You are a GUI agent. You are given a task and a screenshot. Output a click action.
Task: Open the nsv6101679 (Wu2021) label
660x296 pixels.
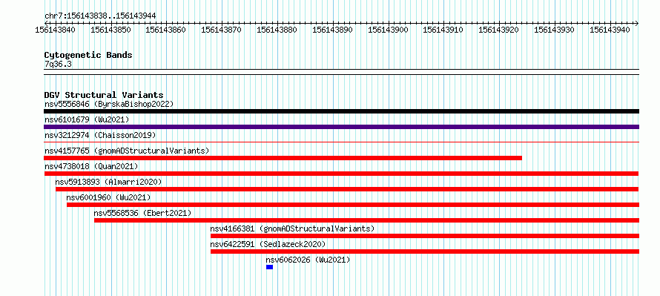(x=87, y=119)
